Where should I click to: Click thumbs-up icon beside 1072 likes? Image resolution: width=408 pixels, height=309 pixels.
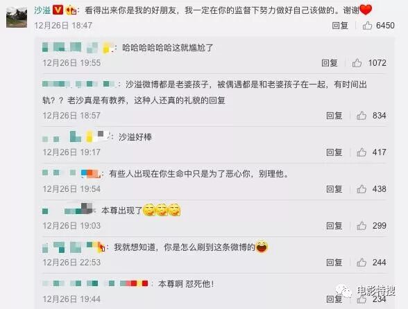(x=357, y=63)
